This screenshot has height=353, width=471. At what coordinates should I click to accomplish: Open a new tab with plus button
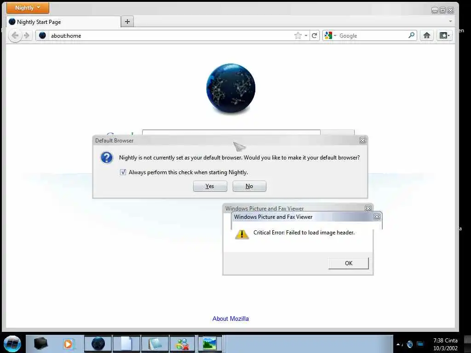(127, 22)
